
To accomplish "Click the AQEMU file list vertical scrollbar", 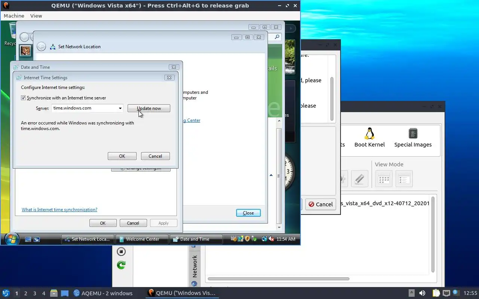I will 433,235.
